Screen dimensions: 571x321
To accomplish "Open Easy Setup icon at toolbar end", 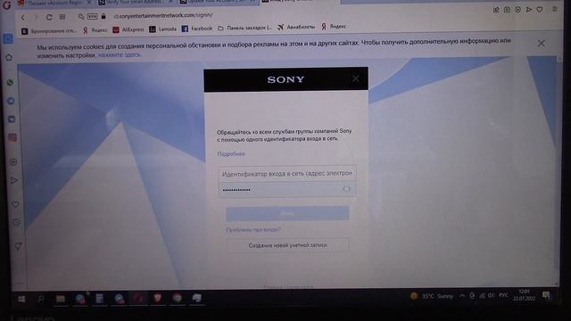I will click(555, 9).
